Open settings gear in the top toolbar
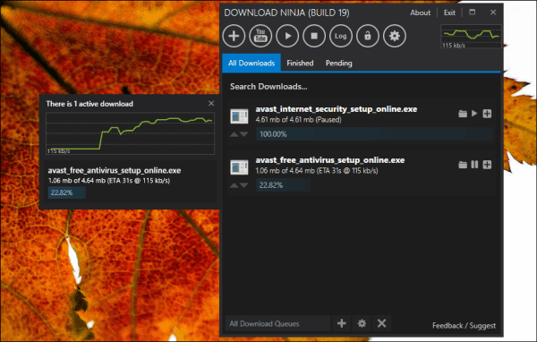Screen dimensions: 537x342 [395, 36]
